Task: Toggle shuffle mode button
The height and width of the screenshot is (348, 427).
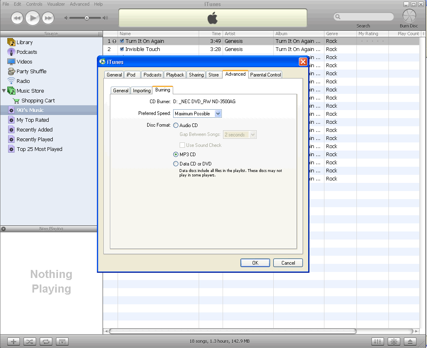Action: click(x=30, y=342)
